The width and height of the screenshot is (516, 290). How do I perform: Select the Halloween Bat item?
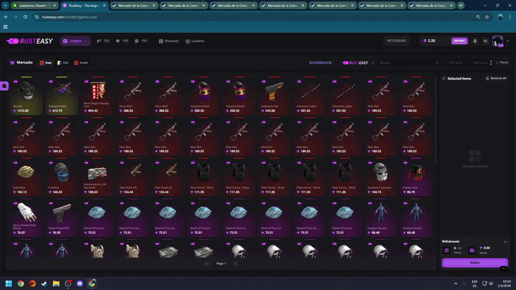pos(274,95)
